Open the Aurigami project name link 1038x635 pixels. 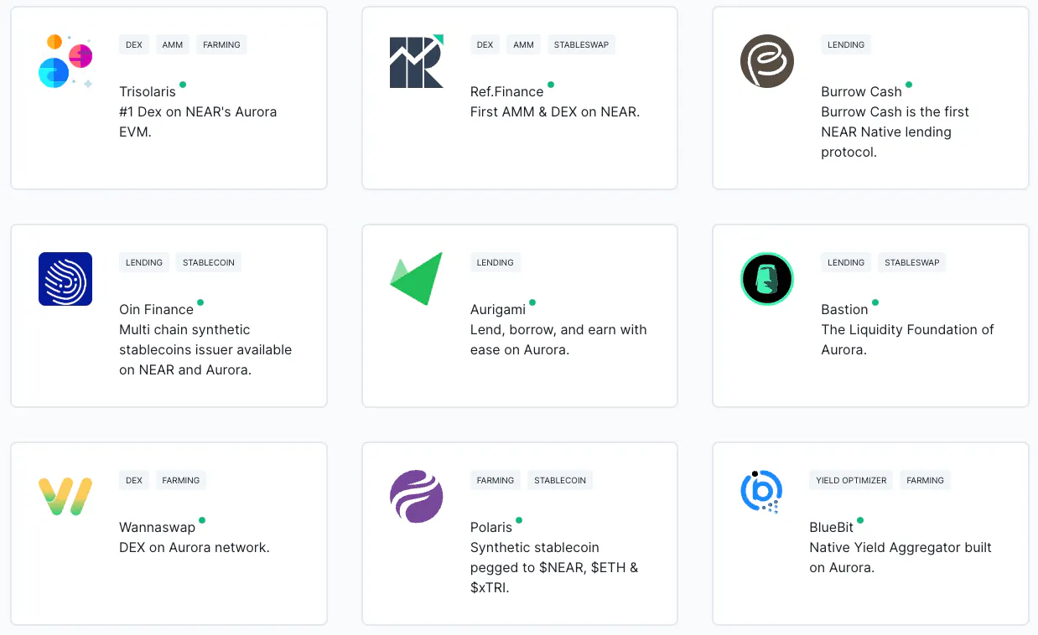498,310
